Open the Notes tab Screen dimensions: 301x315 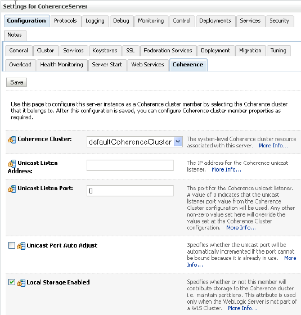tap(15, 35)
